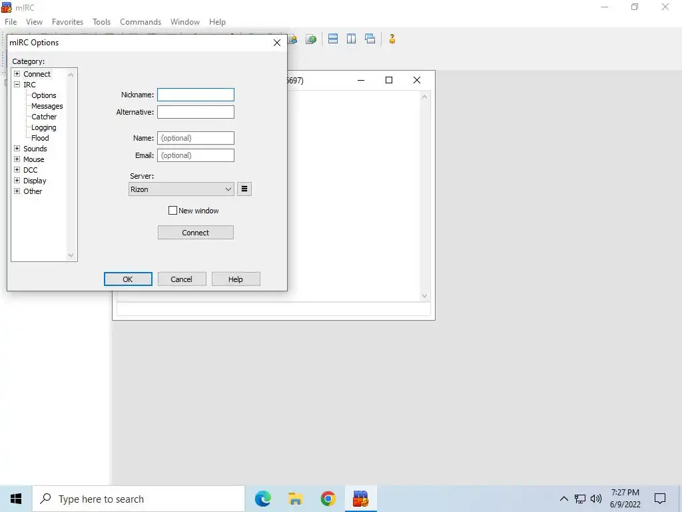Expand the Other category
This screenshot has width=682, height=512.
(x=17, y=191)
